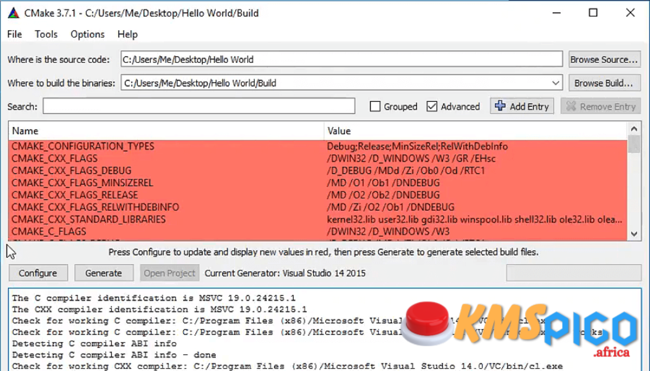Viewport: 650px width, 371px height.
Task: Sort by the Value column header
Action: click(x=475, y=131)
